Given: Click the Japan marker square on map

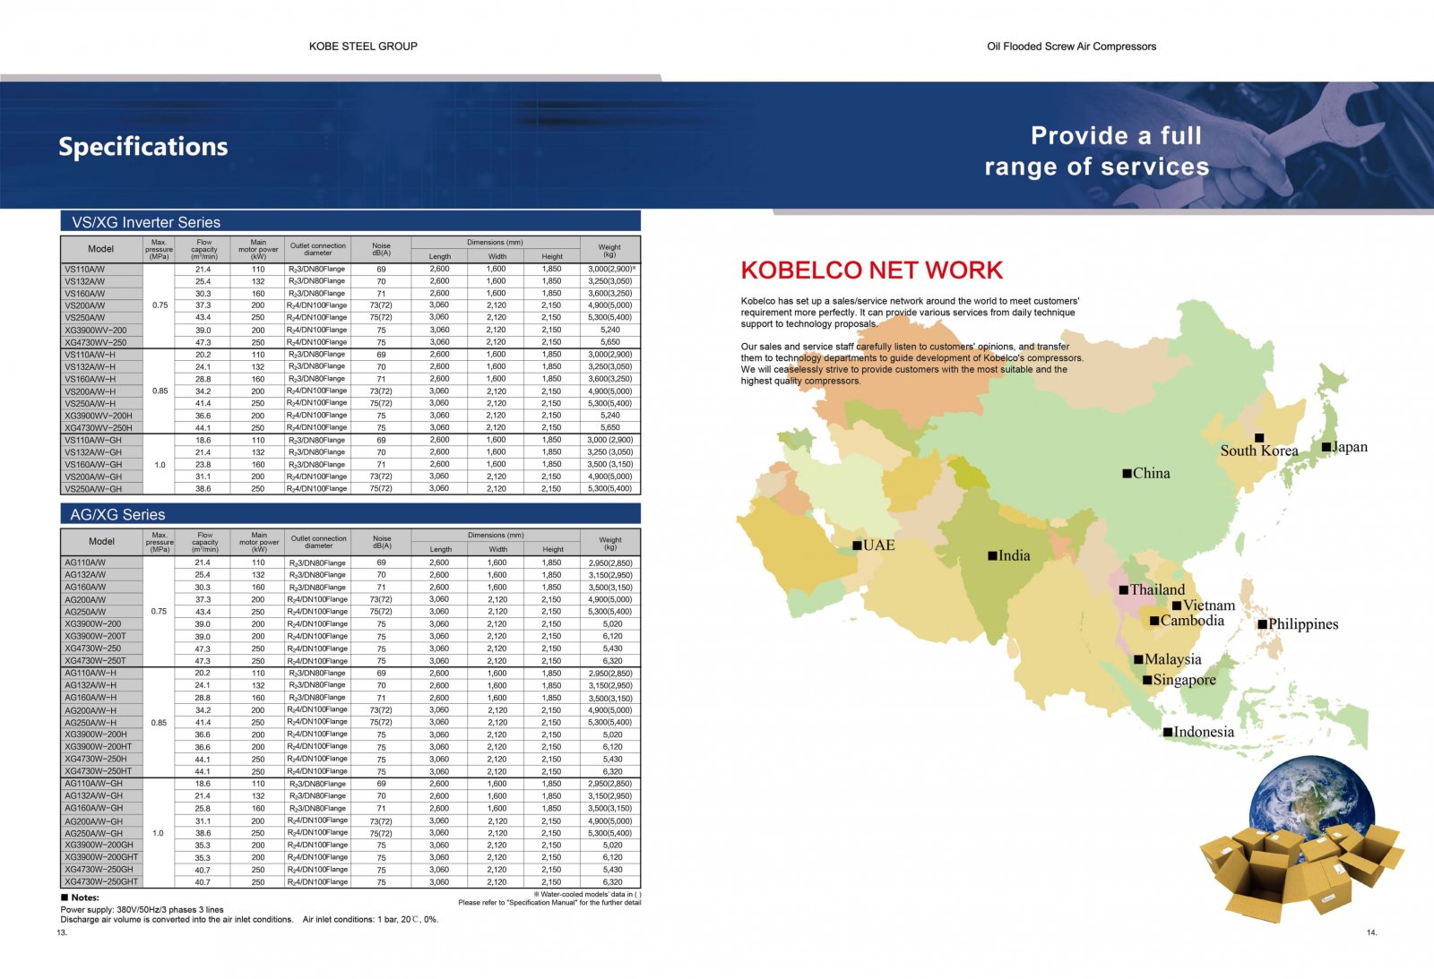Looking at the screenshot, I should [x=1326, y=447].
